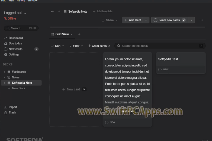Image resolution: width=212 pixels, height=141 pixels.
Task: Click the New cards count badge 2
Action: (x=37, y=49)
